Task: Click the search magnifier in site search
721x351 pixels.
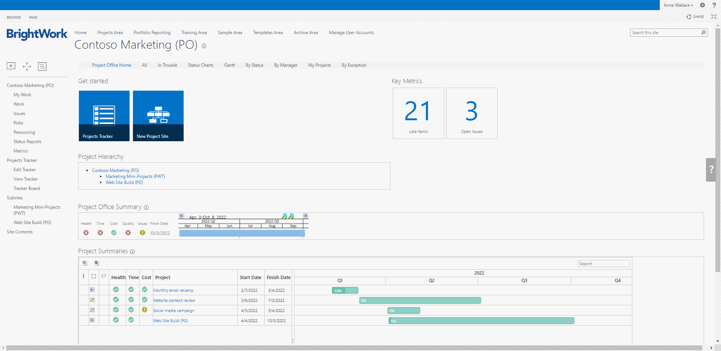Action: pyautogui.click(x=703, y=33)
